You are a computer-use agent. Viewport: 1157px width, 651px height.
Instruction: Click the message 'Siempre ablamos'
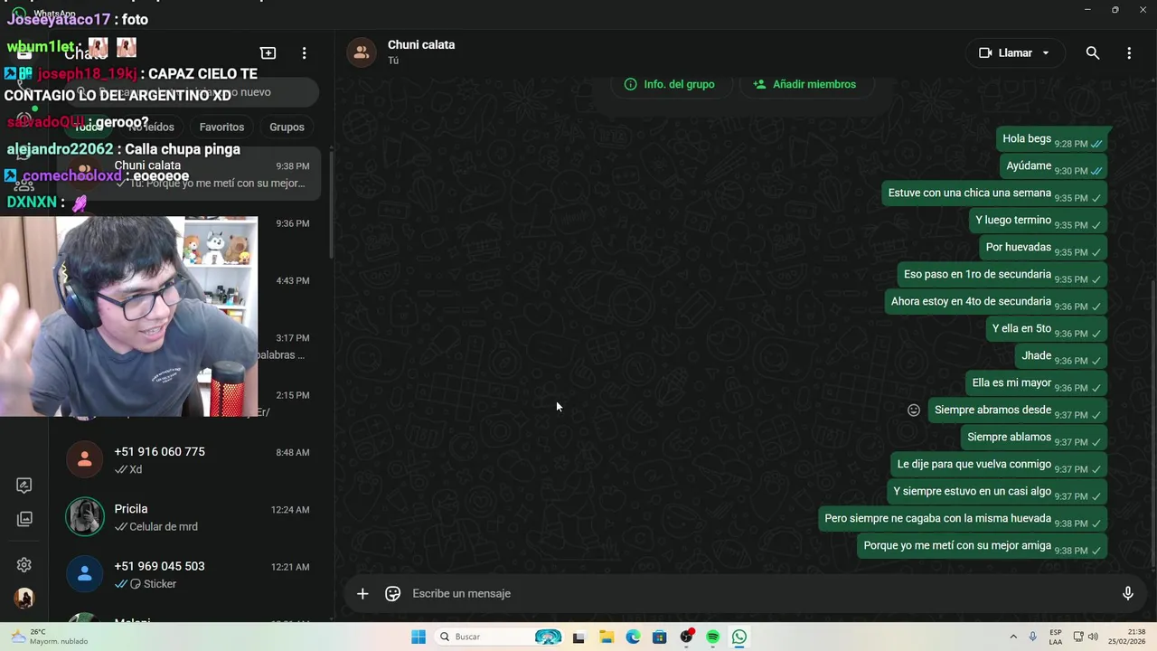[x=1035, y=438]
